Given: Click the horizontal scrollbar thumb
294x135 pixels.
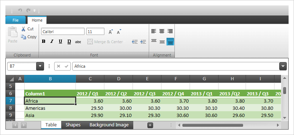Looking at the screenshot, I should [x=213, y=125].
